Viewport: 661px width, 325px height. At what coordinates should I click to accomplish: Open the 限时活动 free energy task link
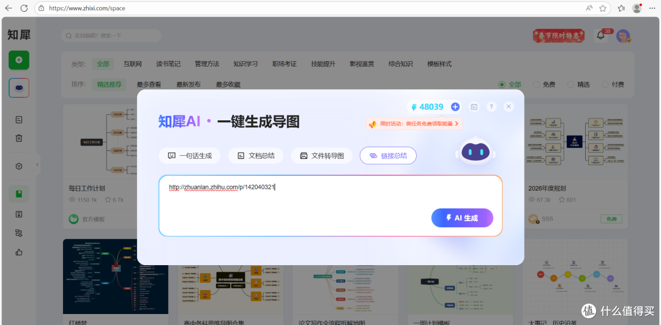(414, 123)
